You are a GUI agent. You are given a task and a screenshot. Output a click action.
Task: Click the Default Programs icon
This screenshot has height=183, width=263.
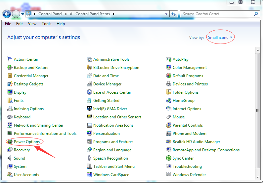click(169, 76)
